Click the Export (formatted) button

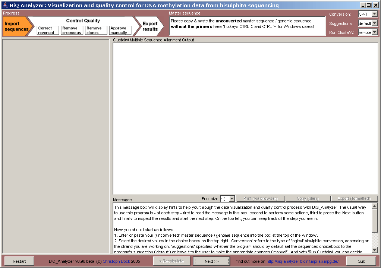tap(354, 199)
